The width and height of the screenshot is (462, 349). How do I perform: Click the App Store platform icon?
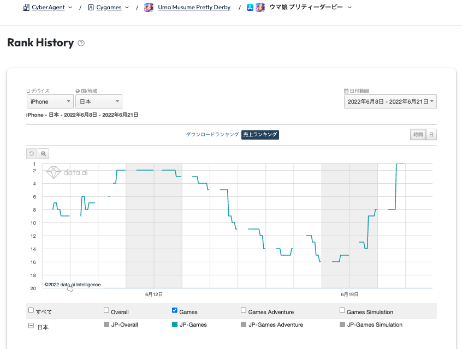pyautogui.click(x=250, y=8)
